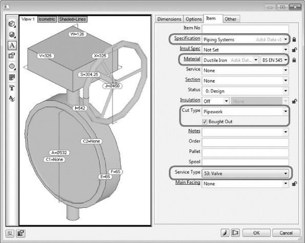Toggle the Bought Out checkbox
Viewport: 305px width, 243px height.
[205, 121]
